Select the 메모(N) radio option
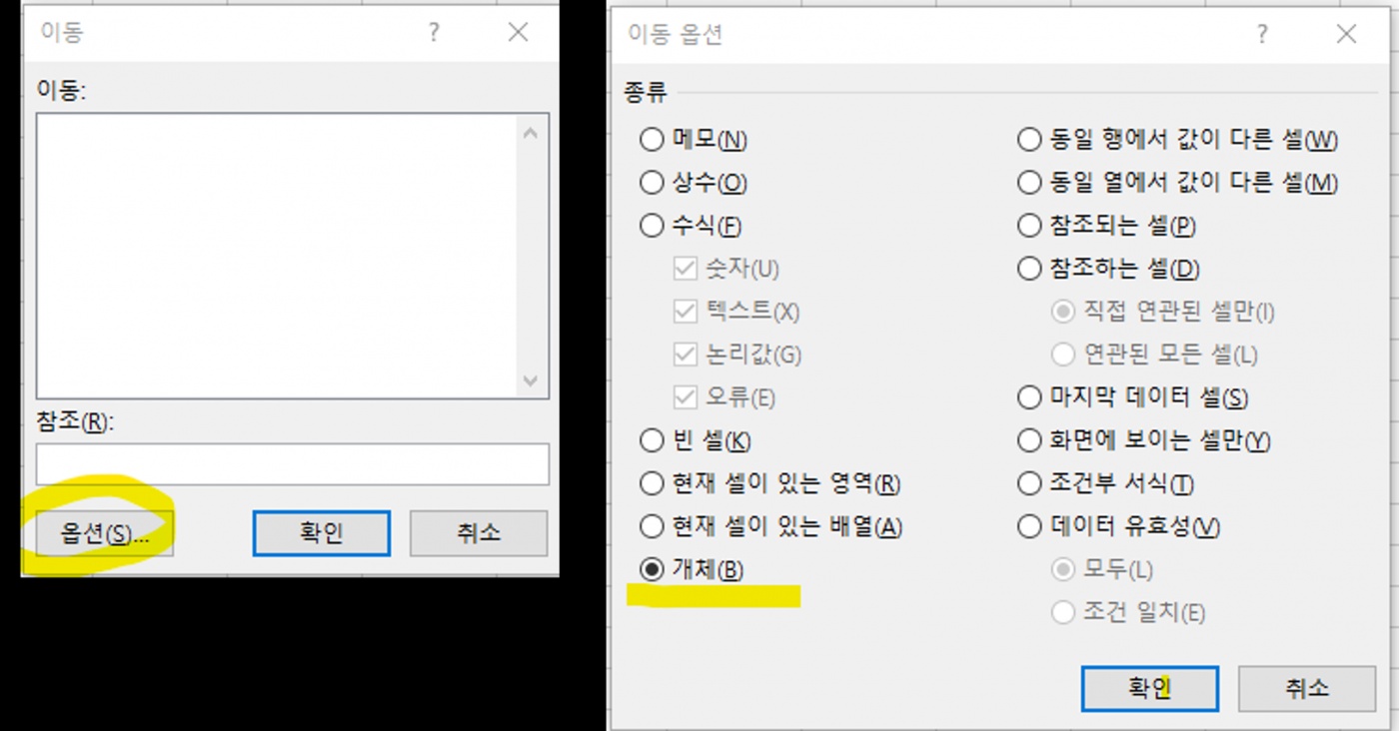Image resolution: width=1399 pixels, height=731 pixels. coord(652,140)
